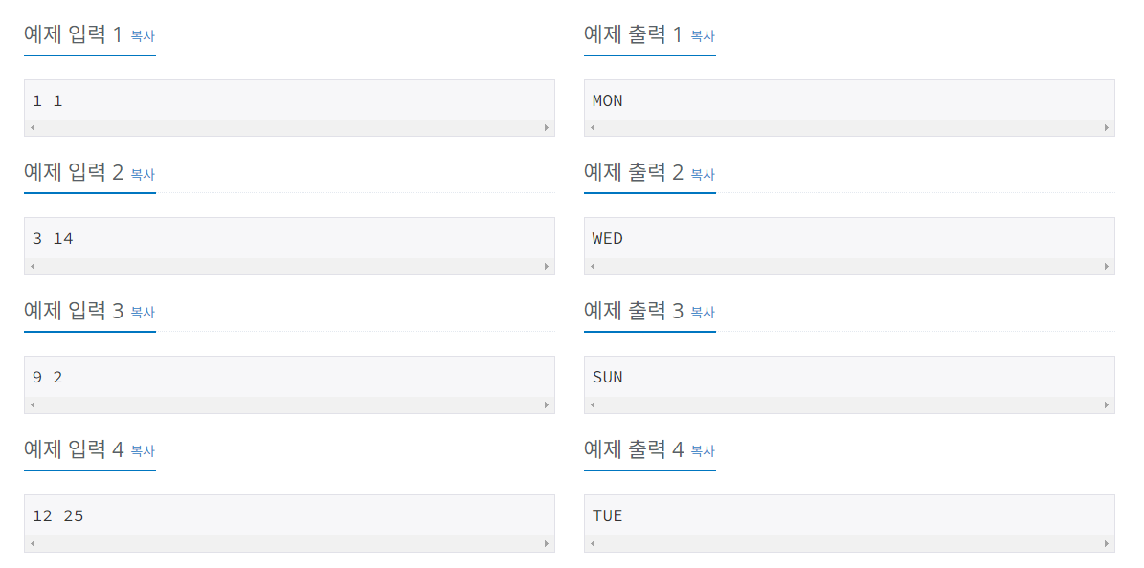Click the right scroll arrow of 예제 입력 1 box

click(x=548, y=127)
